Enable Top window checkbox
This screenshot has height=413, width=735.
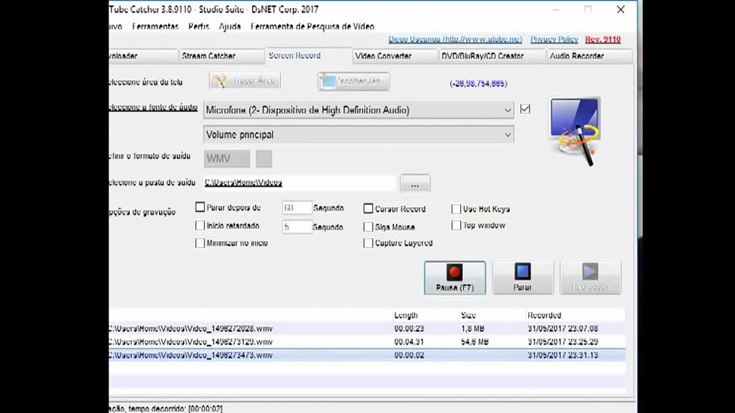(456, 225)
